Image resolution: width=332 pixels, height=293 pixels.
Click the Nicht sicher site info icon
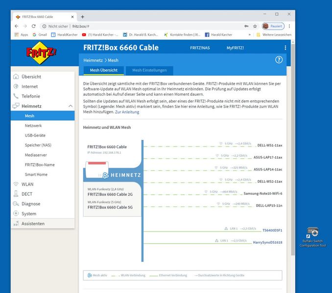[x=44, y=26]
